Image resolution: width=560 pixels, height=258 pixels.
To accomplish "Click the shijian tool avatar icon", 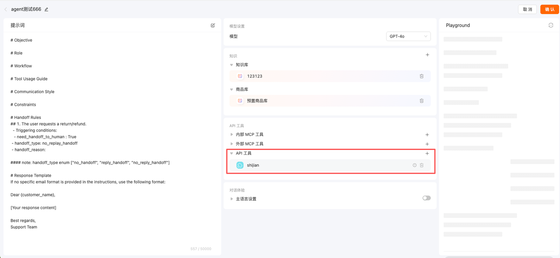I will [240, 165].
